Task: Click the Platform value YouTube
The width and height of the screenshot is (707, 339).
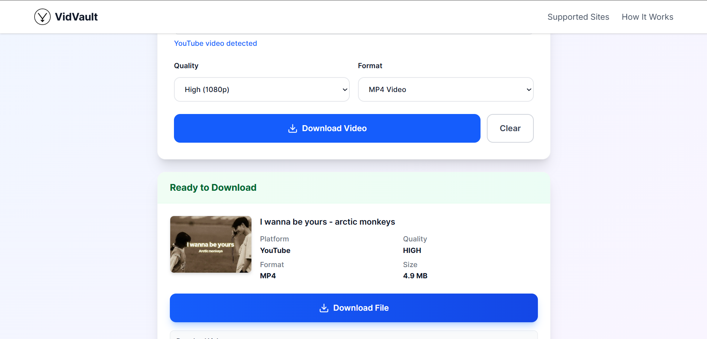Action: (x=275, y=250)
